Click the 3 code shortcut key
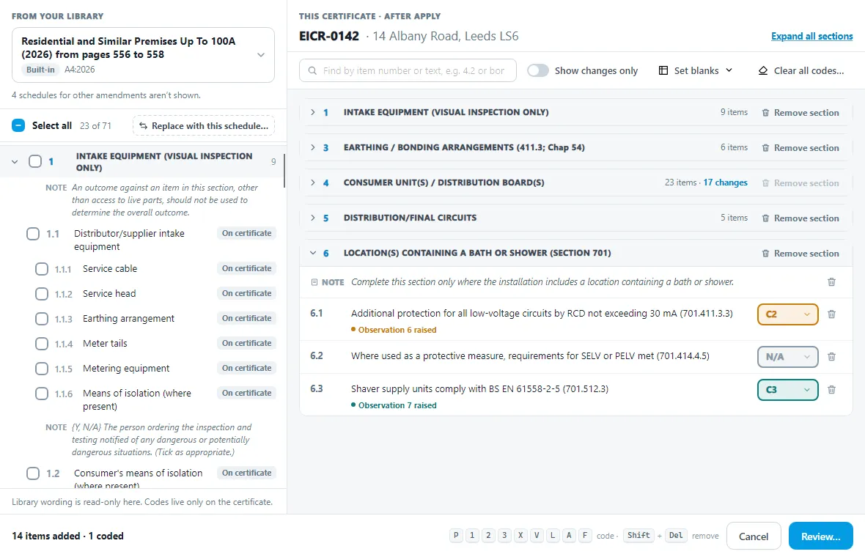The height and width of the screenshot is (557, 865). pyautogui.click(x=504, y=536)
